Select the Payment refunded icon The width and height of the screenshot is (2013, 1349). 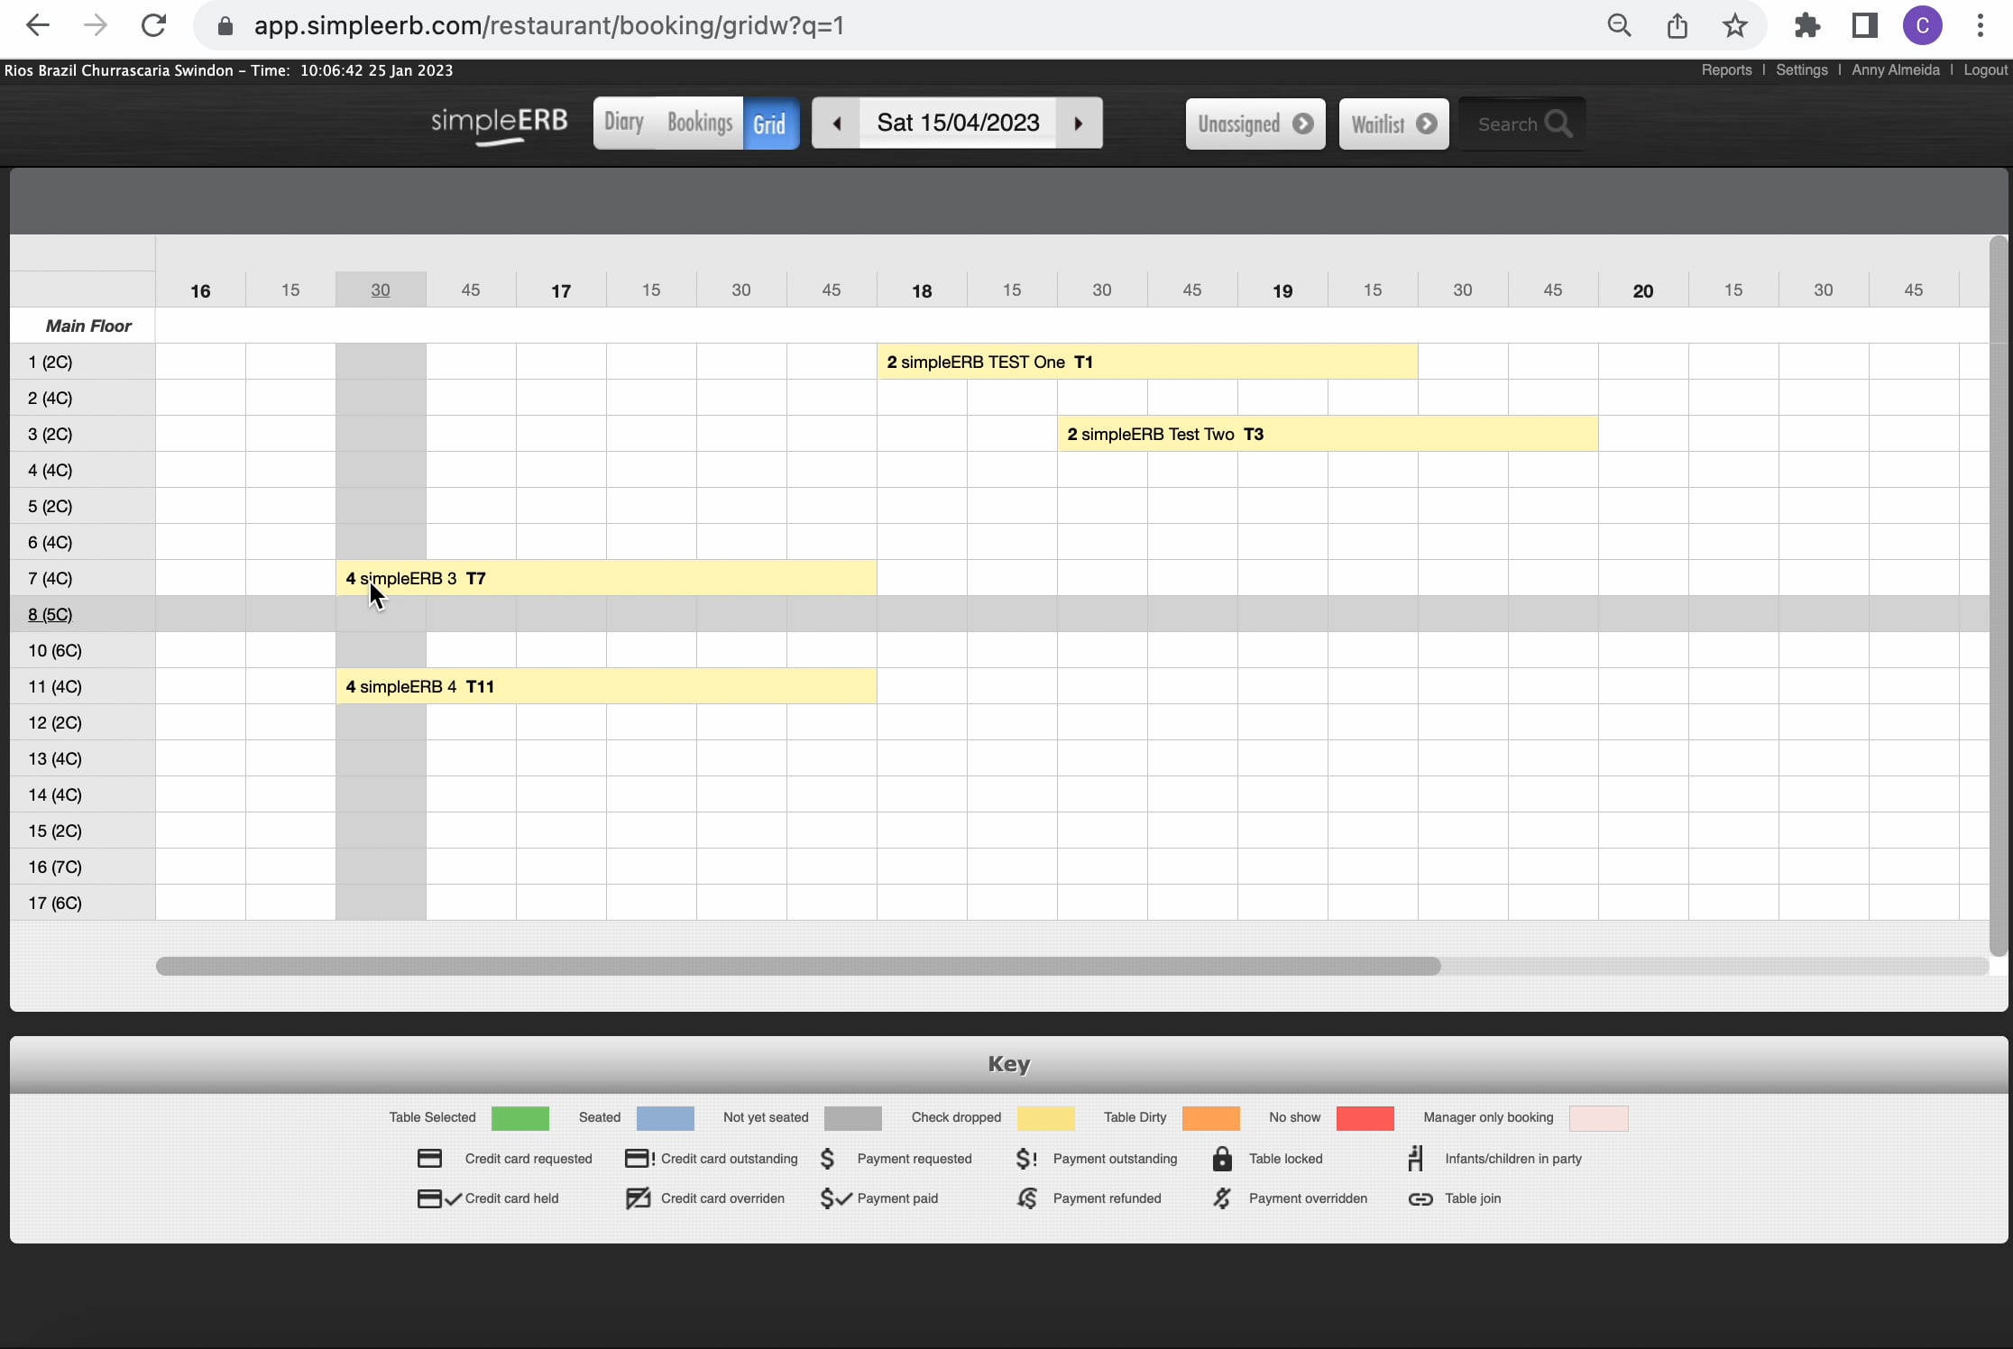tap(1025, 1198)
